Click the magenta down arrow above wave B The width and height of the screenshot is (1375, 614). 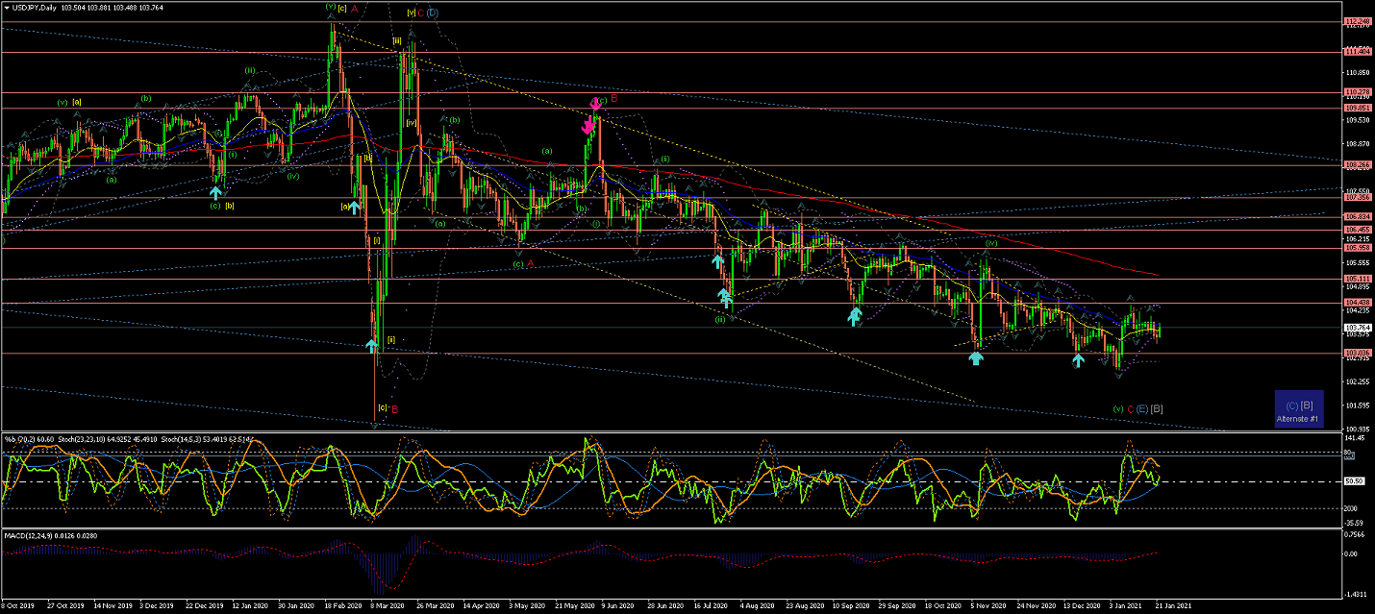coord(595,104)
